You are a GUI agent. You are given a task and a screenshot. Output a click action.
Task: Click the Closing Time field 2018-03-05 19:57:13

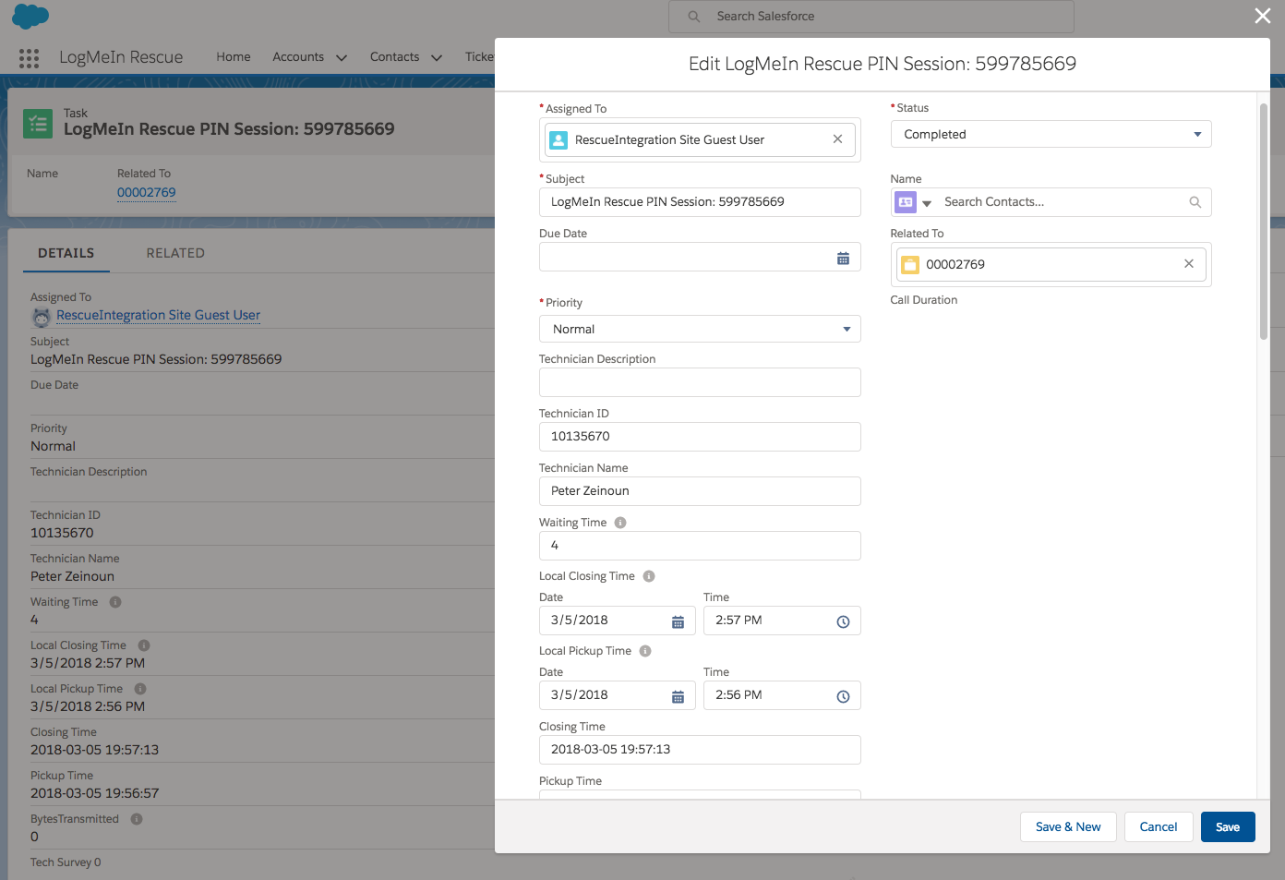(x=700, y=750)
